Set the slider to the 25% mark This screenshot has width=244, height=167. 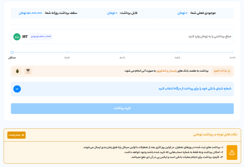[x=67, y=52]
